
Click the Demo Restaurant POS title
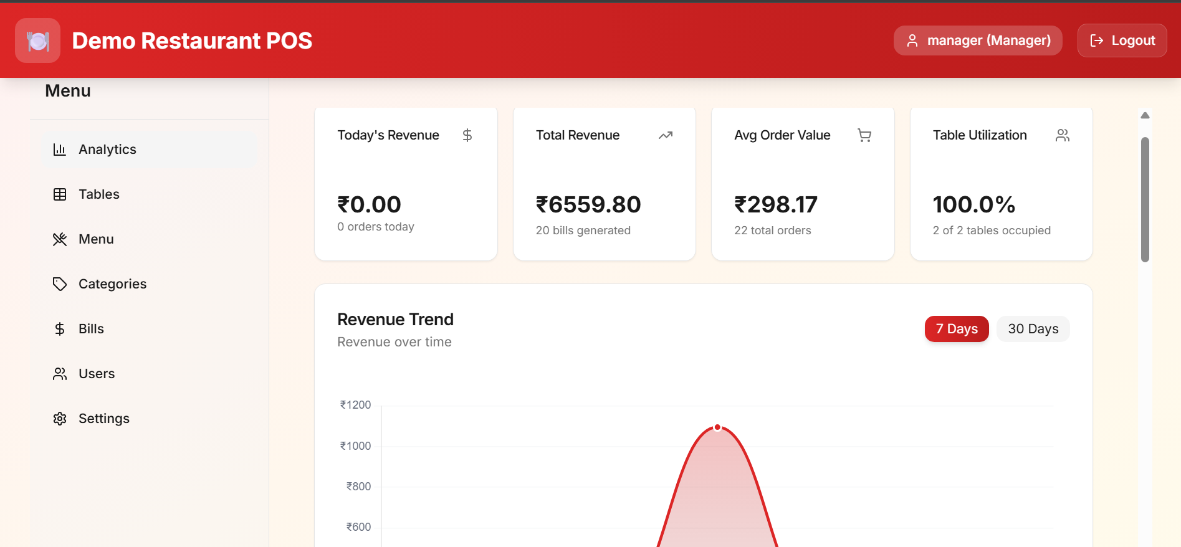pyautogui.click(x=192, y=41)
